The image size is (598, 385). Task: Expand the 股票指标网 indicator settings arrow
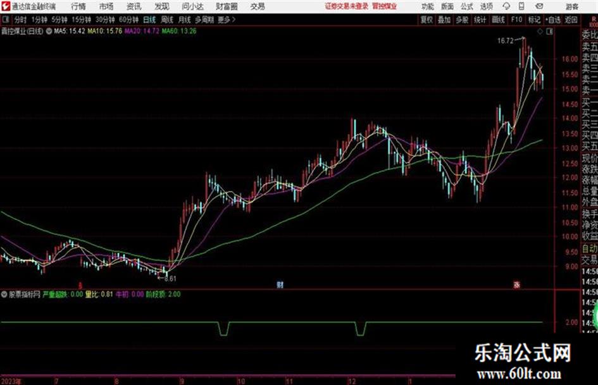[x=4, y=294]
